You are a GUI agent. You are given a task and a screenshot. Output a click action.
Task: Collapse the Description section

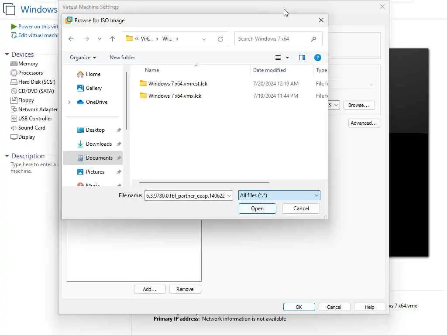(x=7, y=156)
